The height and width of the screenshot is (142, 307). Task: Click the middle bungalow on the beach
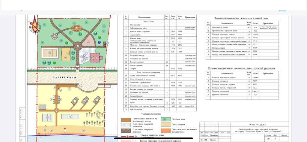(85, 99)
